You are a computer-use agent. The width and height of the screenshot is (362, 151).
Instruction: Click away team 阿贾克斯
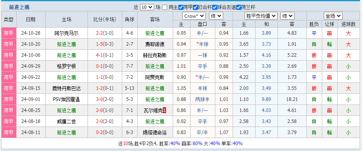tap(155, 78)
